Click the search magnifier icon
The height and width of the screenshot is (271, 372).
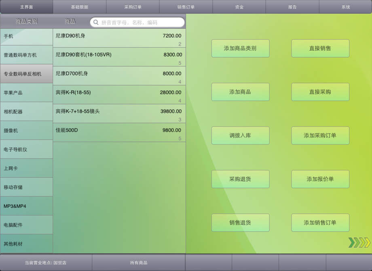pyautogui.click(x=96, y=23)
